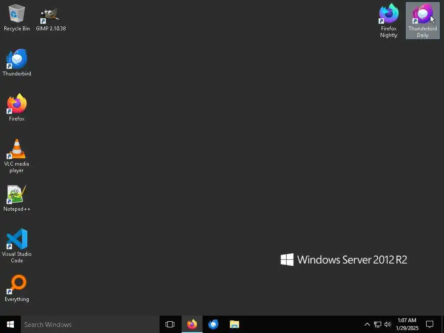Select the Recycle Bin desktop icon
Image resolution: width=444 pixels, height=333 pixels.
point(17,18)
